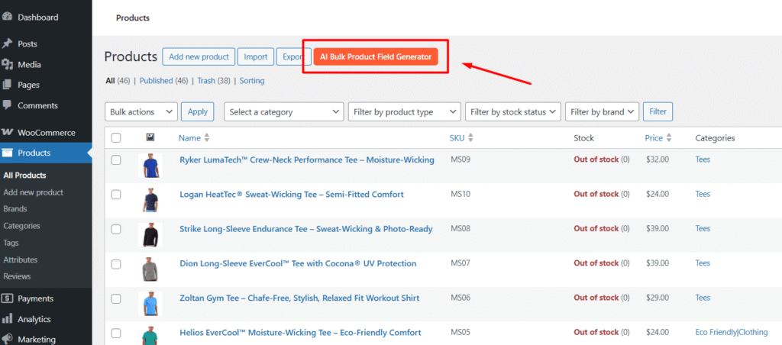
Task: Show Trash products view
Action: (206, 81)
